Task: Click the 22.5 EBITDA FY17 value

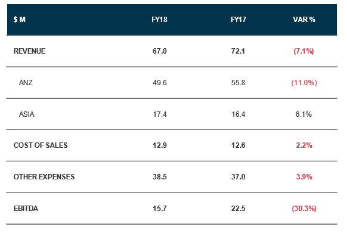Action: (238, 209)
